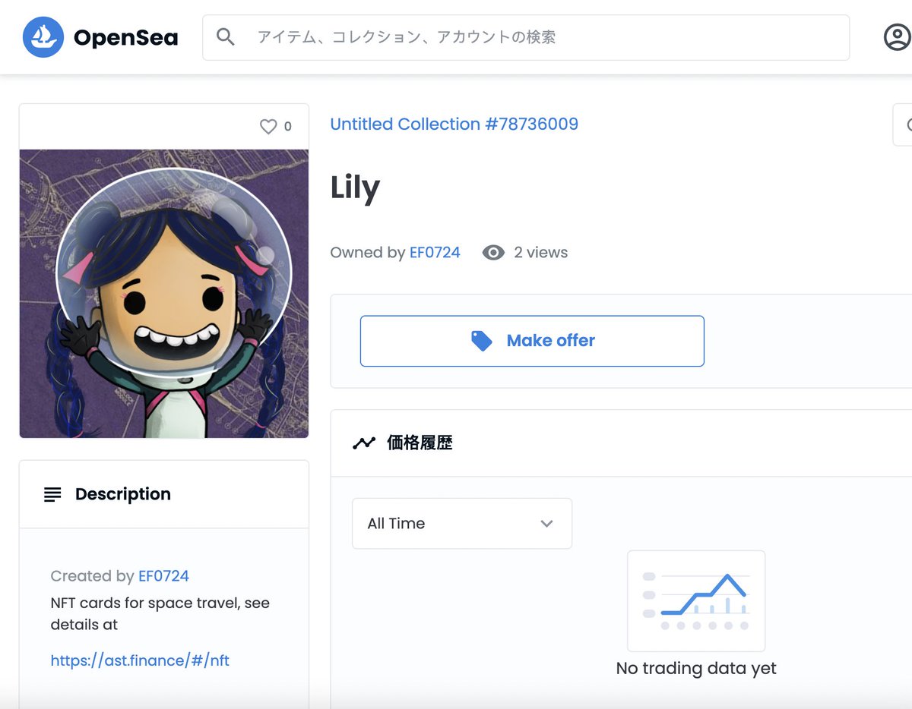Viewport: 912px width, 709px height.
Task: Visit Untitled Collection #78736009
Action: coord(454,124)
